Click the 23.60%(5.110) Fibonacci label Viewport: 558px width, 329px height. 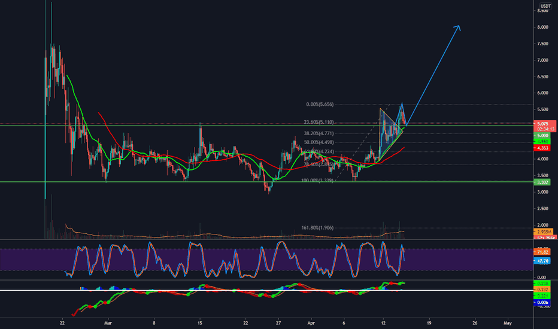click(x=319, y=122)
